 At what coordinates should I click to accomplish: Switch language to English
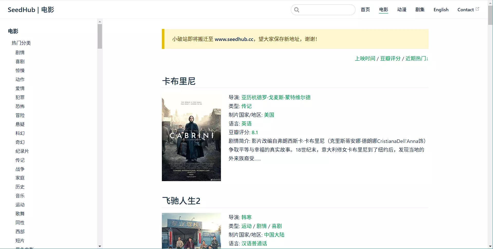click(441, 10)
